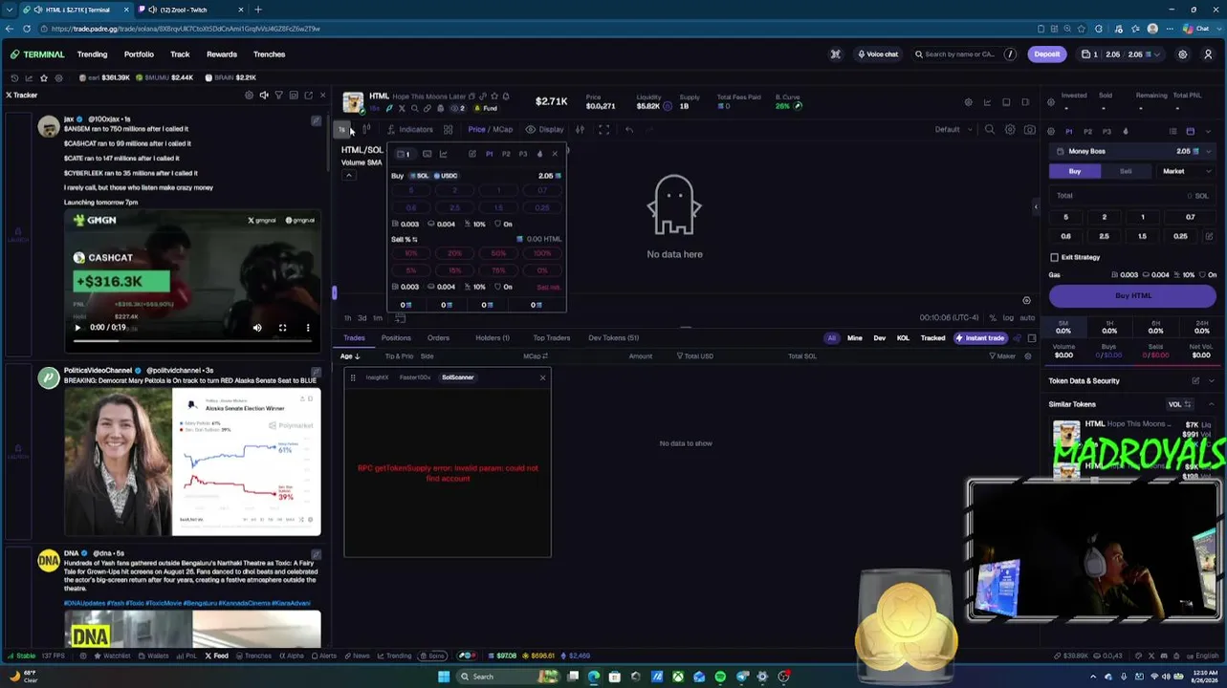Open the top bar settings gear
The image size is (1227, 688).
(x=1183, y=54)
